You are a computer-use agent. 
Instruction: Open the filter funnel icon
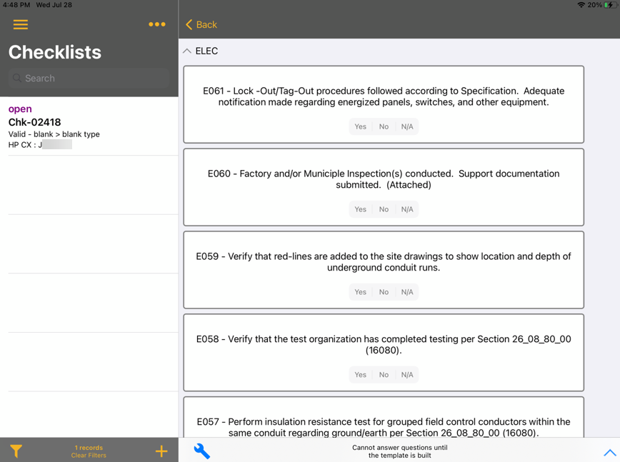pos(16,451)
